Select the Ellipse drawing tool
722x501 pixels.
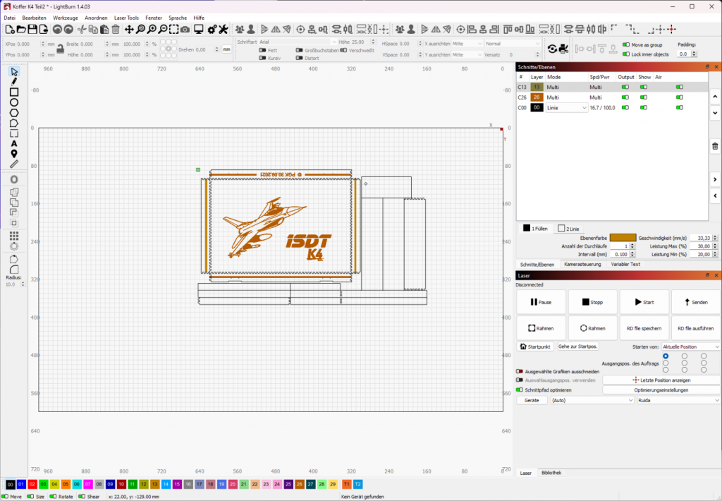coord(14,102)
